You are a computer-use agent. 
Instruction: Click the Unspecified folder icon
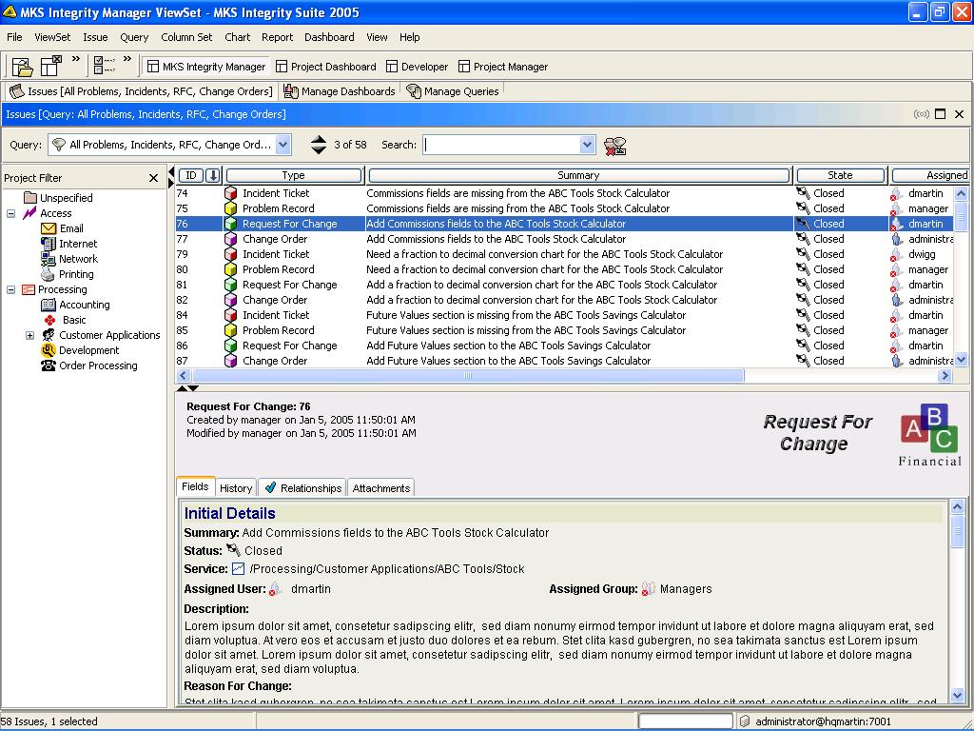click(x=29, y=198)
